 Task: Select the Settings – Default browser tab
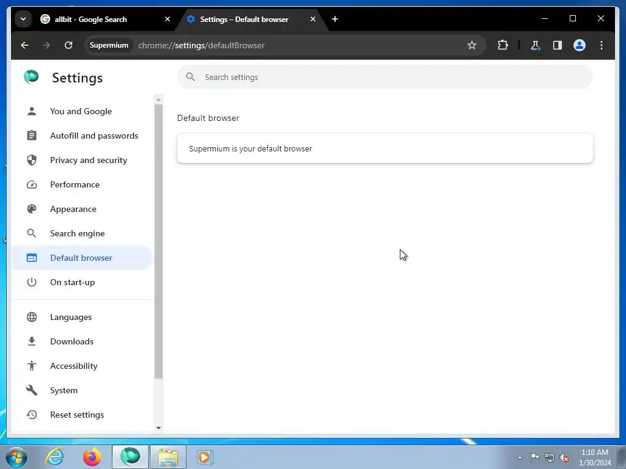[252, 19]
